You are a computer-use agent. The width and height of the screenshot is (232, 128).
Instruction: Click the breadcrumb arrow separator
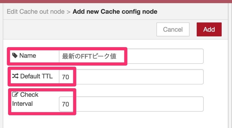(68, 12)
